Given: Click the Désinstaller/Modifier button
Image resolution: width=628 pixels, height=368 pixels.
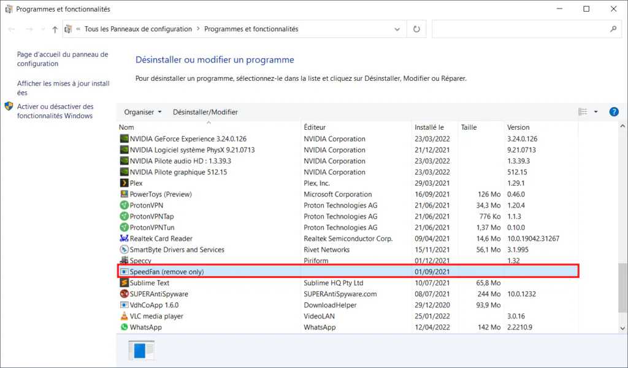Looking at the screenshot, I should tap(205, 112).
